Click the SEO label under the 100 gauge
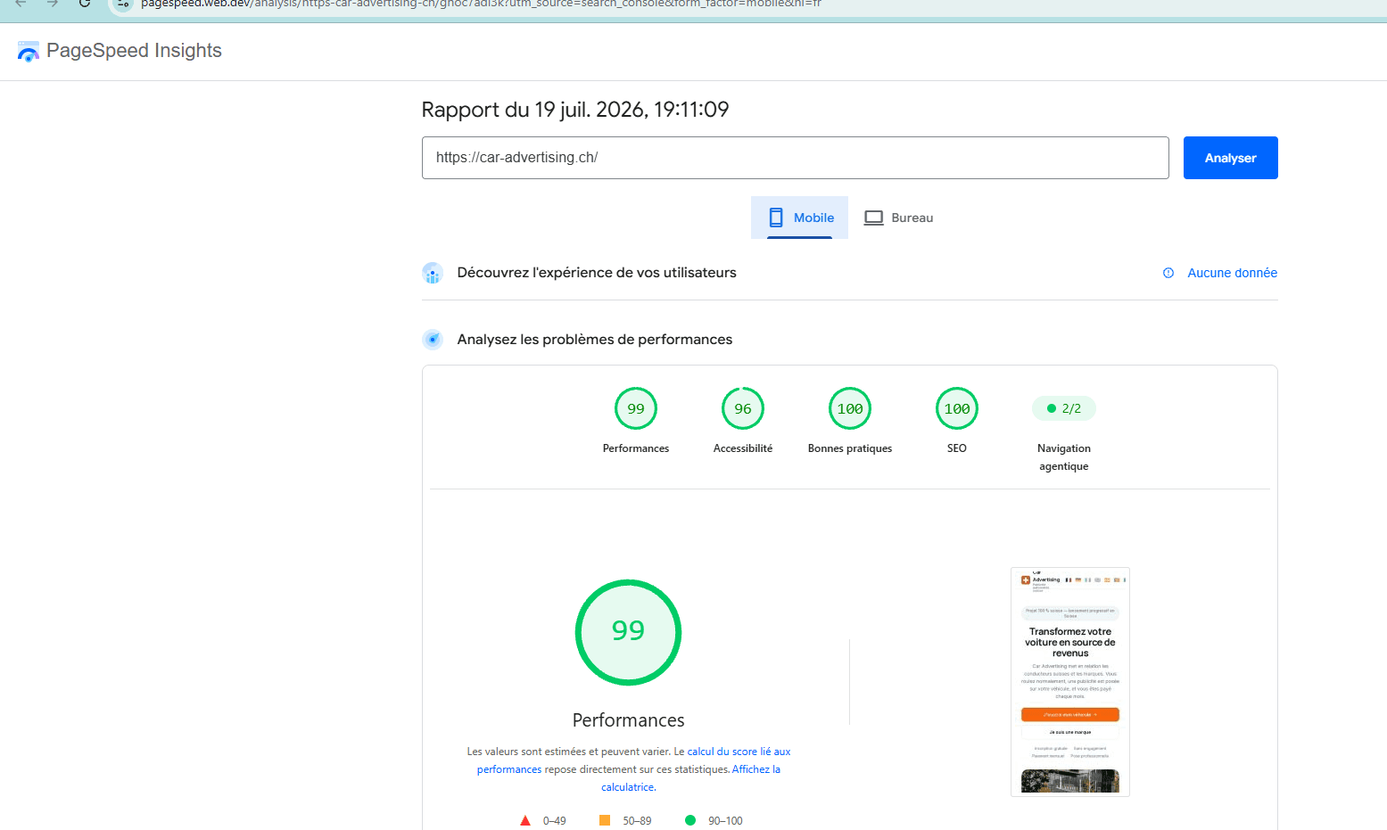1387x830 pixels. pos(957,448)
